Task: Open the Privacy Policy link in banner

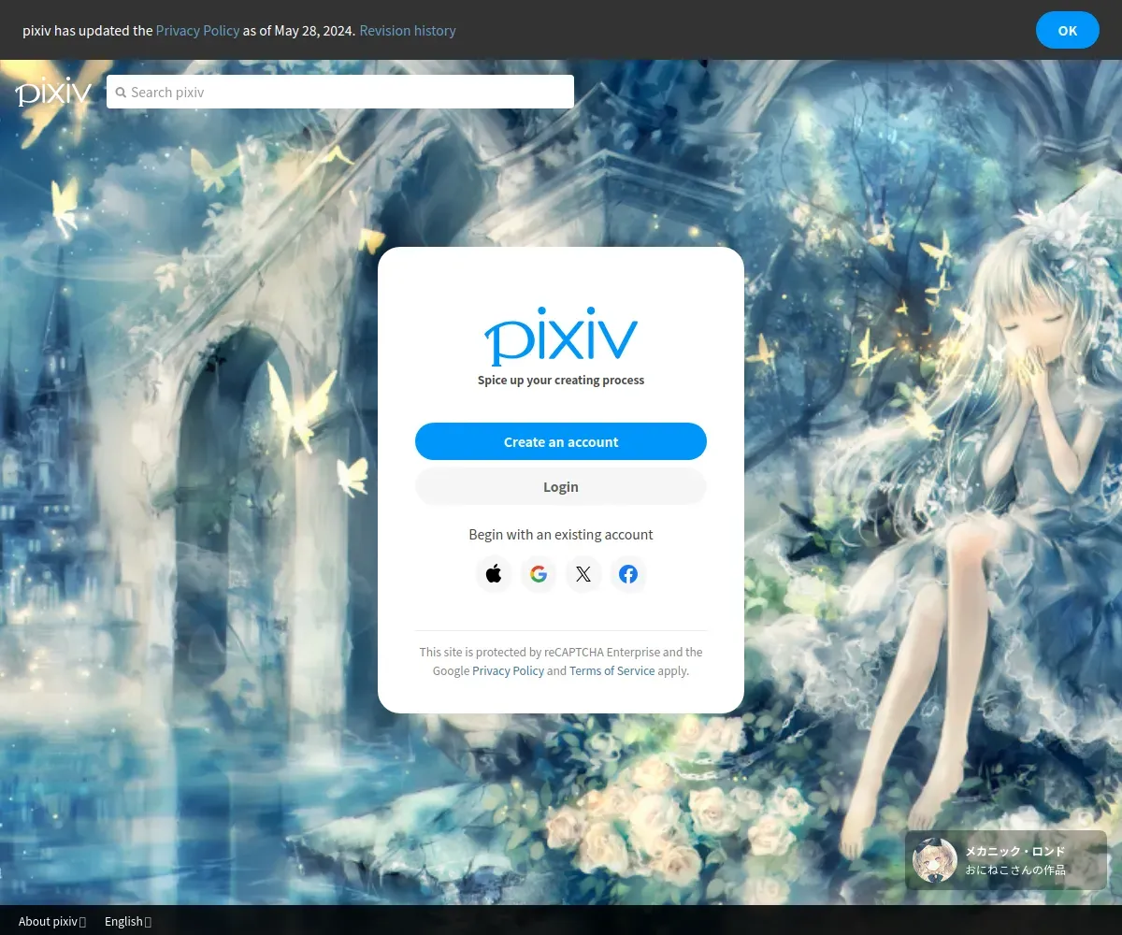Action: (x=197, y=30)
